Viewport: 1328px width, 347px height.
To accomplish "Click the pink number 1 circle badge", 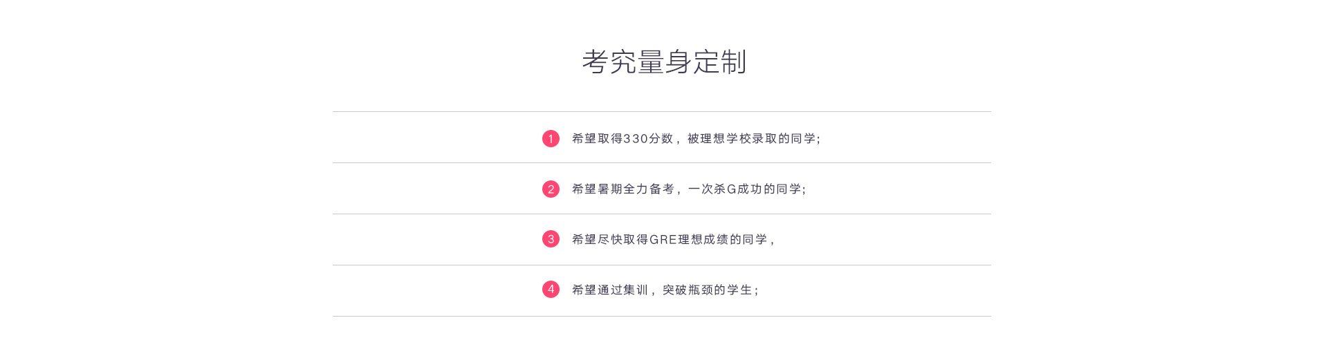I will pyautogui.click(x=551, y=139).
